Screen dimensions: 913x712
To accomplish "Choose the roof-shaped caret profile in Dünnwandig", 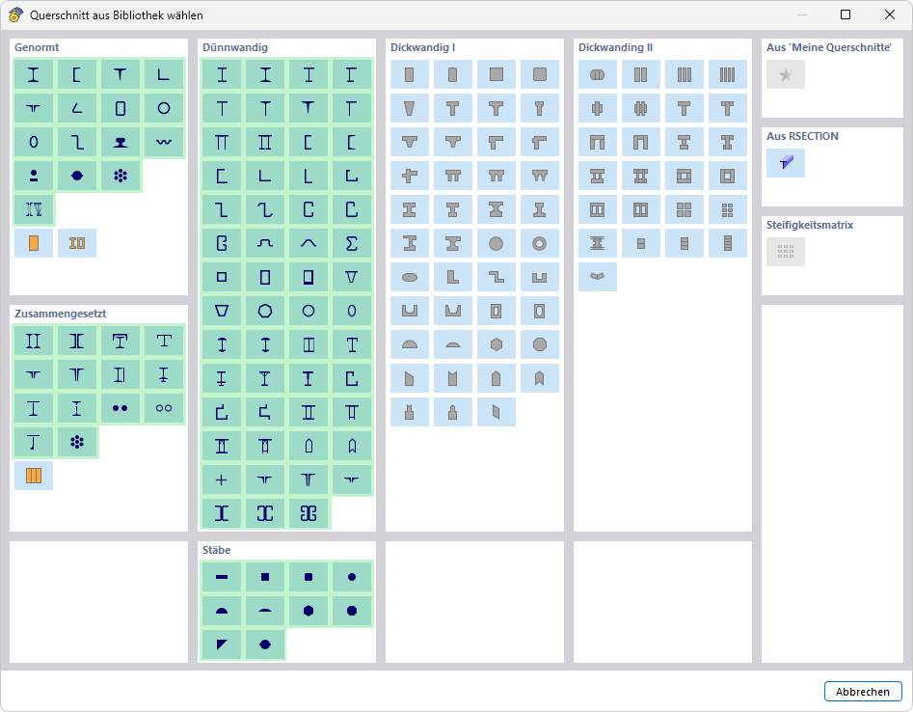I will 309,243.
